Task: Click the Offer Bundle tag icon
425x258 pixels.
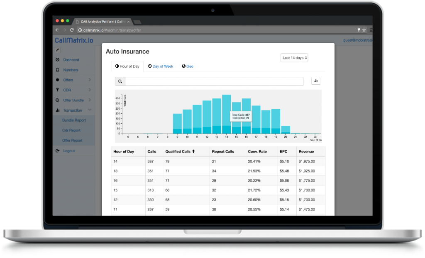Action: coord(58,100)
